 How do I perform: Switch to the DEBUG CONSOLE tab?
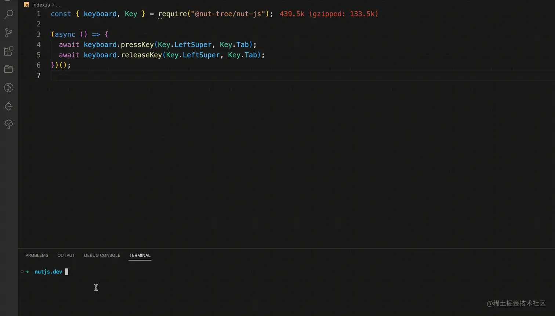point(102,255)
